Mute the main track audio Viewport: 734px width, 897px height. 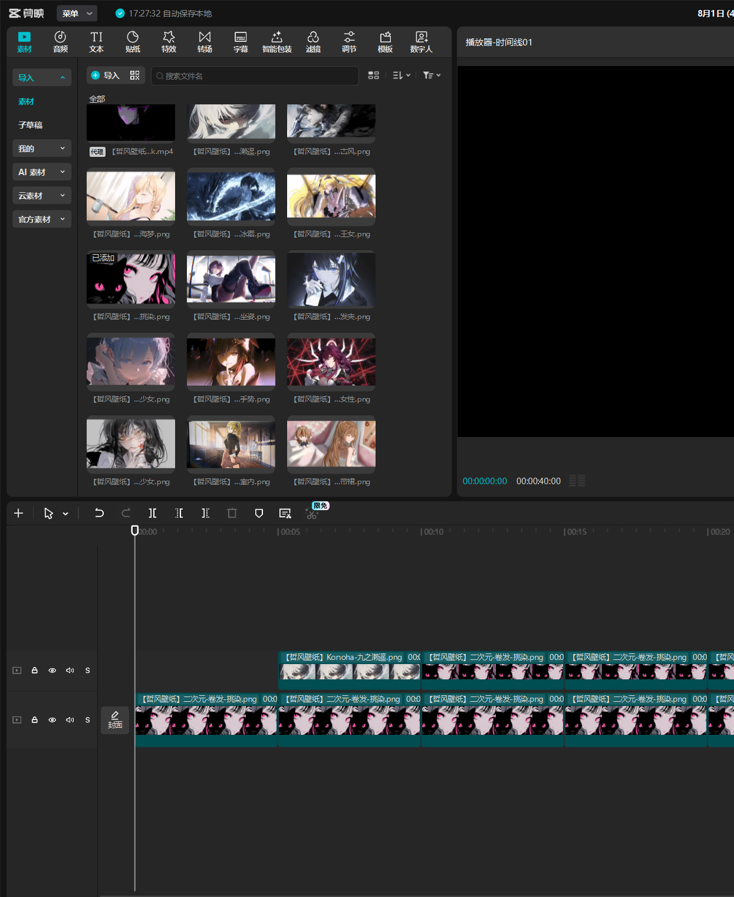pyautogui.click(x=70, y=720)
